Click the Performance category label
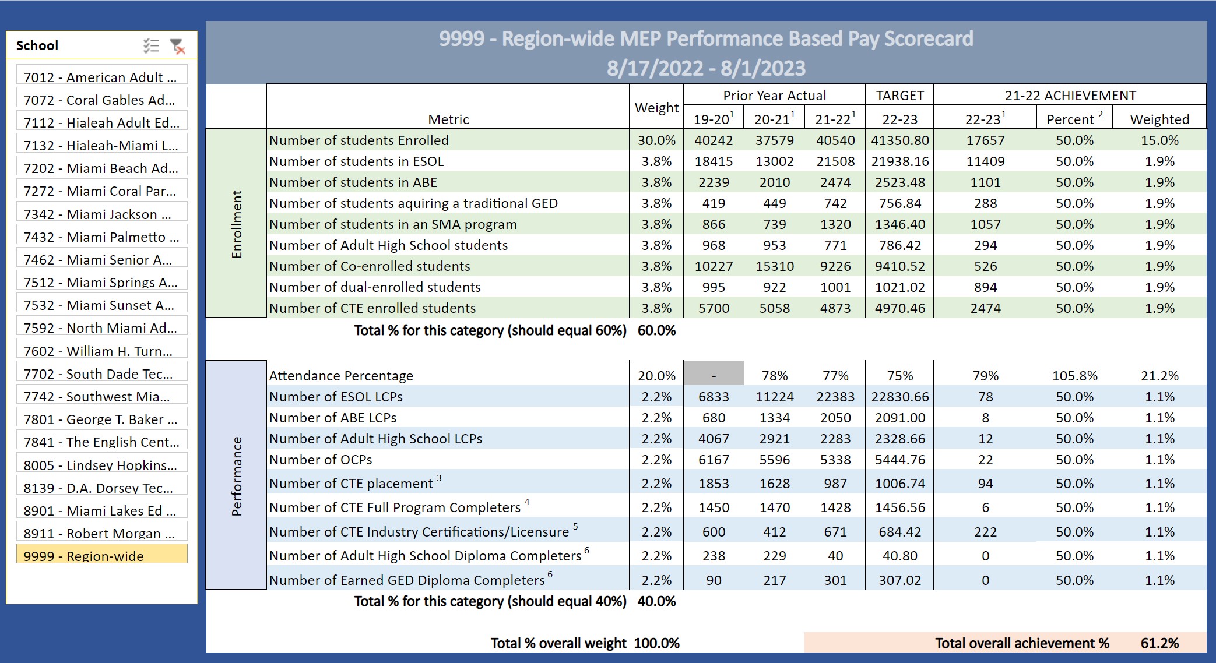The width and height of the screenshot is (1216, 663). pyautogui.click(x=236, y=475)
